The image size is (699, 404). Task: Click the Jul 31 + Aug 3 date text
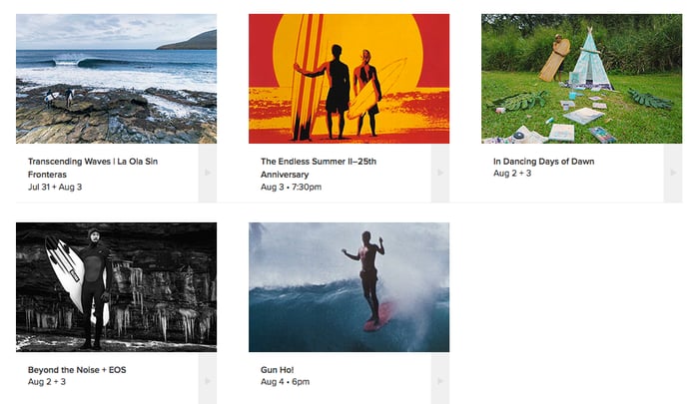coord(56,187)
